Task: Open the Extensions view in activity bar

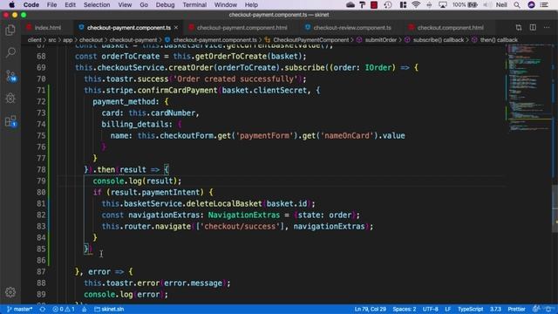Action: (x=10, y=121)
